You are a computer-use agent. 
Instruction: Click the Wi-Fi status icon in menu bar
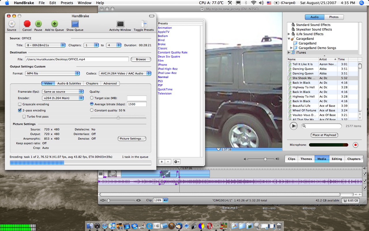(254, 3)
